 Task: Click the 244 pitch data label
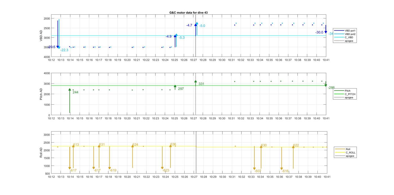[75, 92]
